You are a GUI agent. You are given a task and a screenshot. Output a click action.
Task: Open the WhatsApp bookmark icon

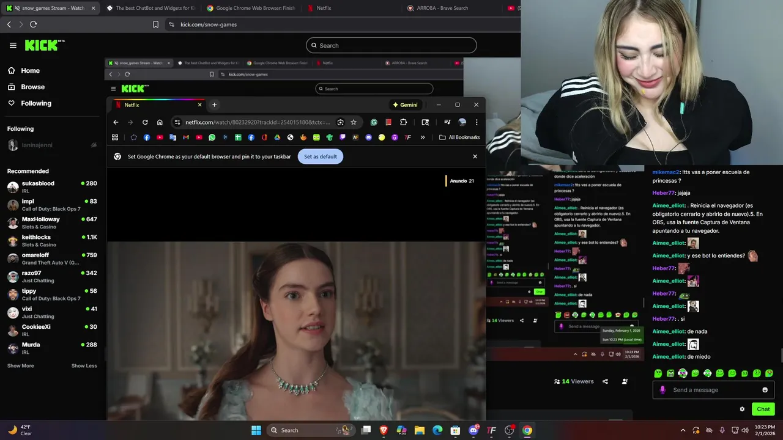click(x=212, y=137)
